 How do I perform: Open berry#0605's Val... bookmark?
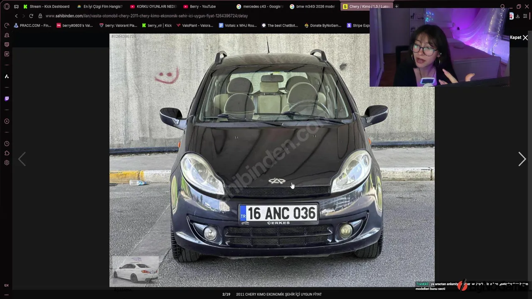pos(74,25)
